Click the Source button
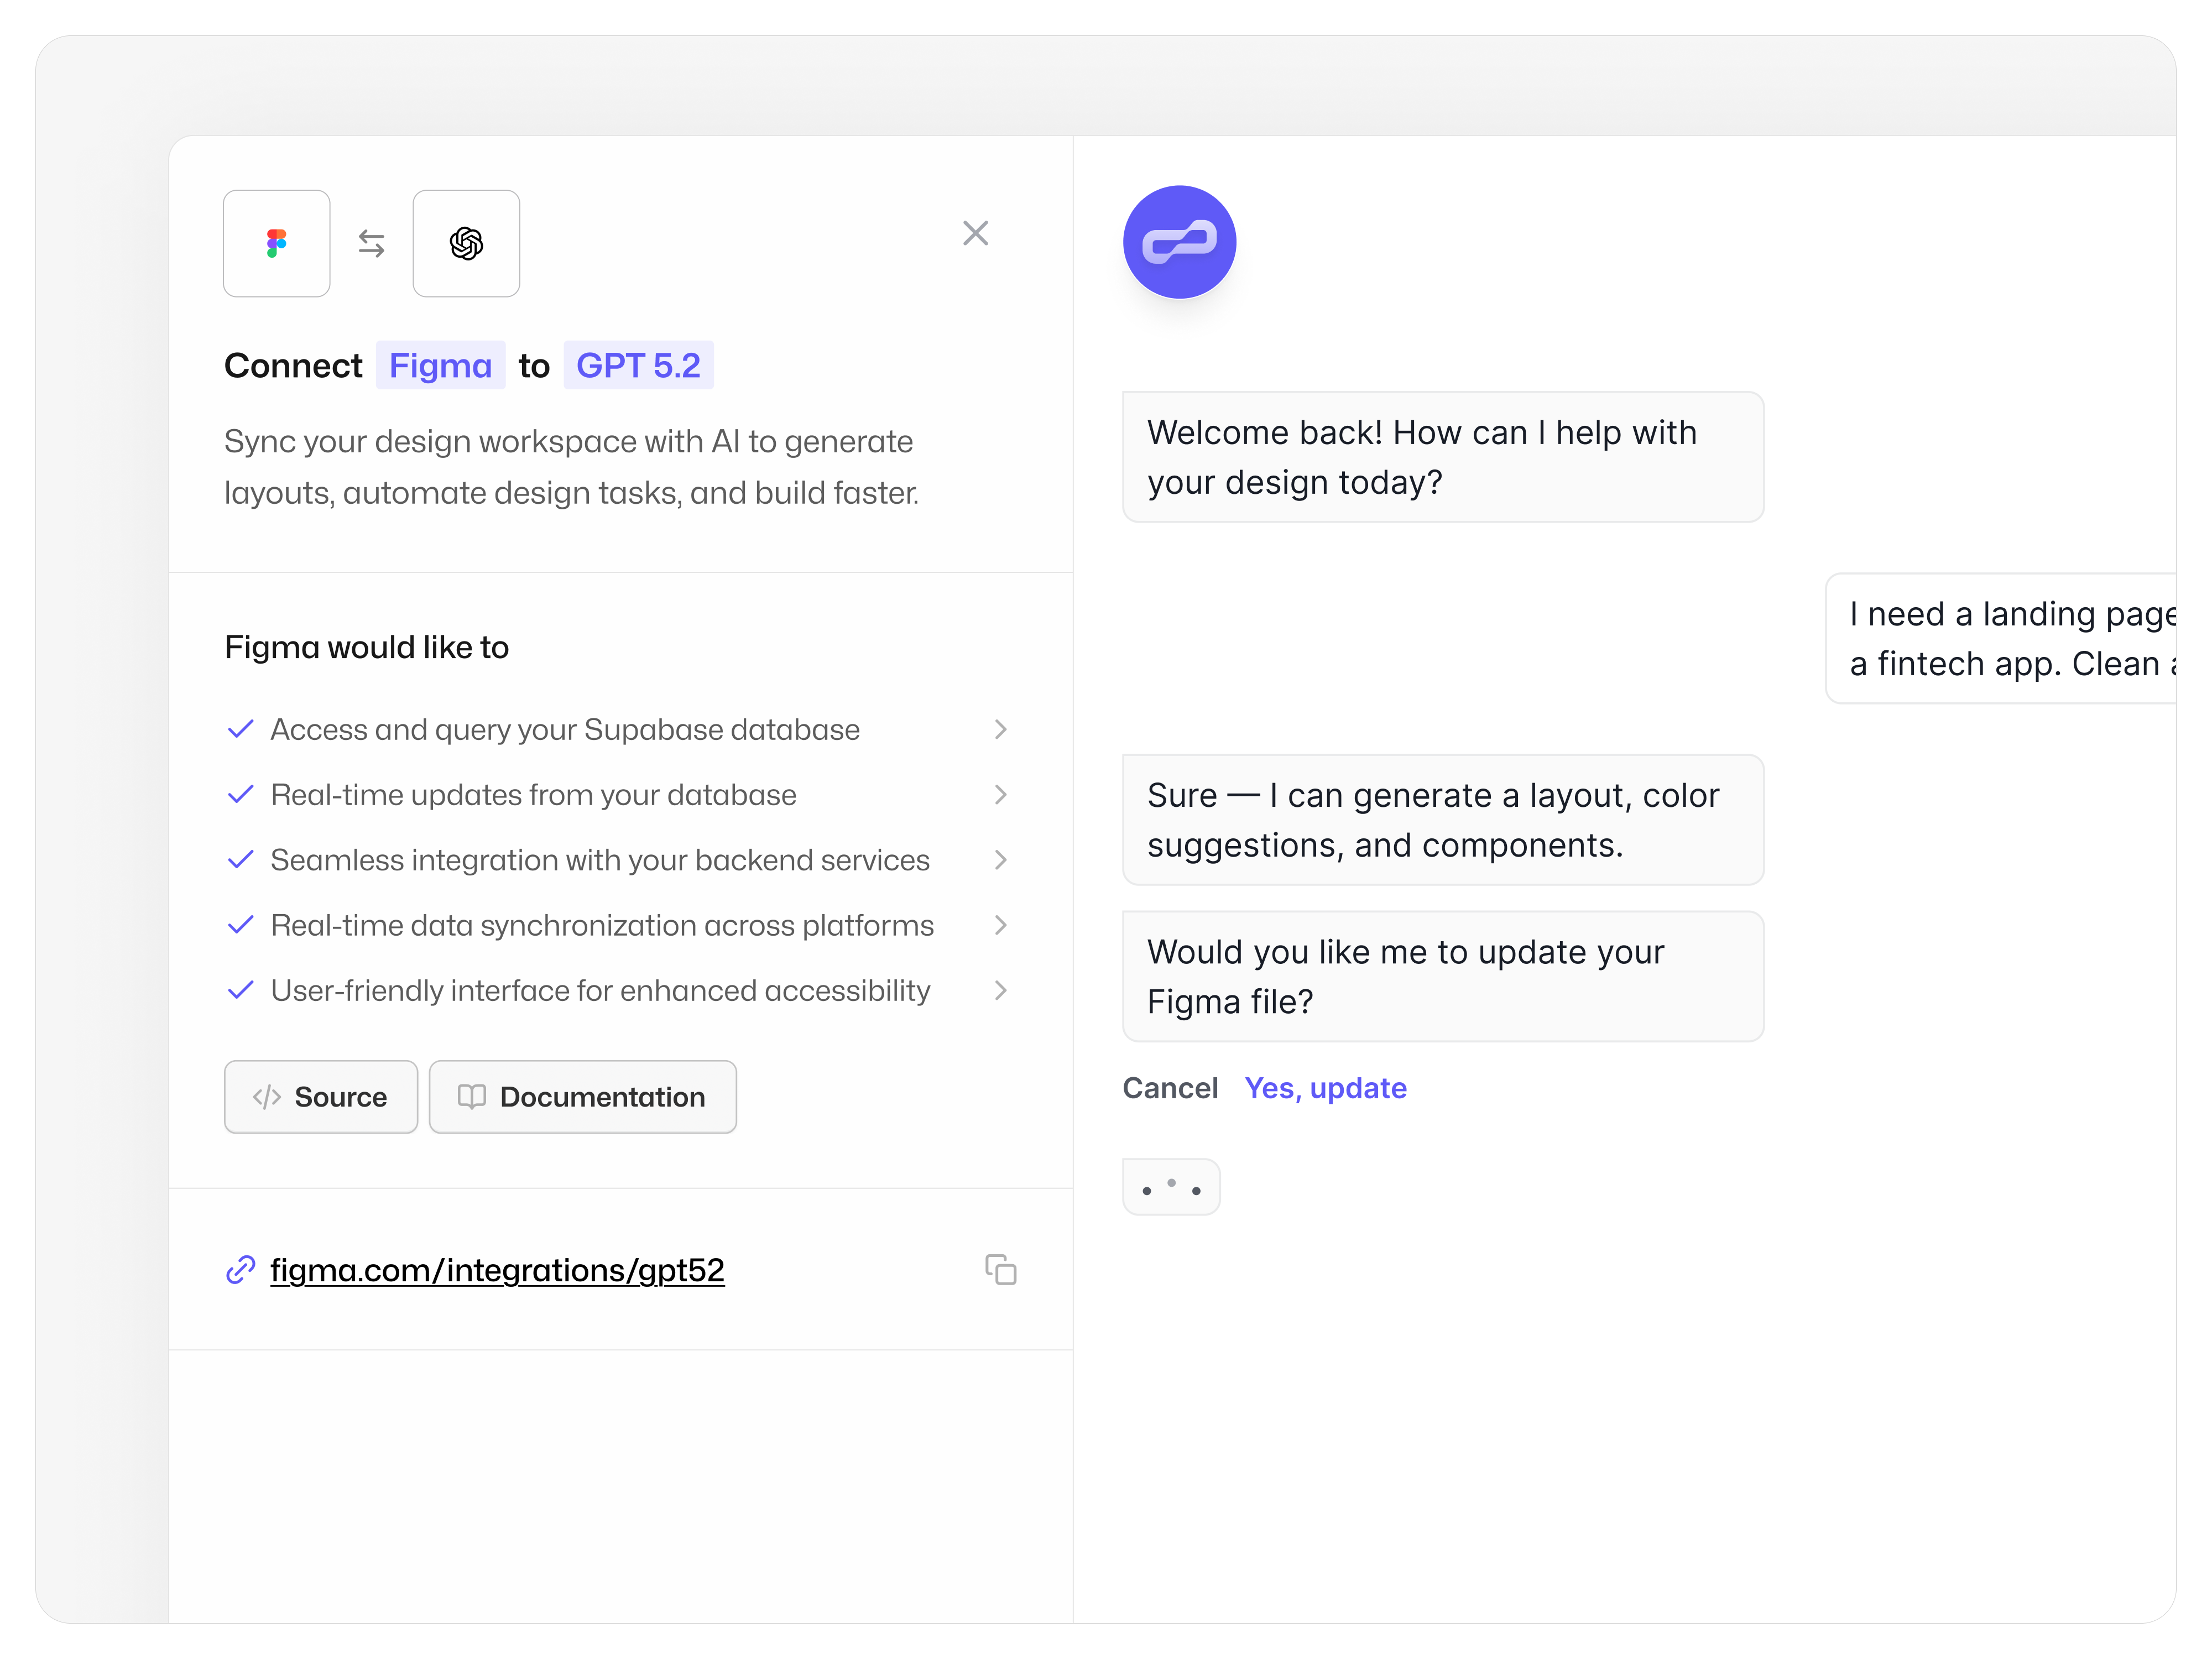2212x1659 pixels. pos(321,1097)
